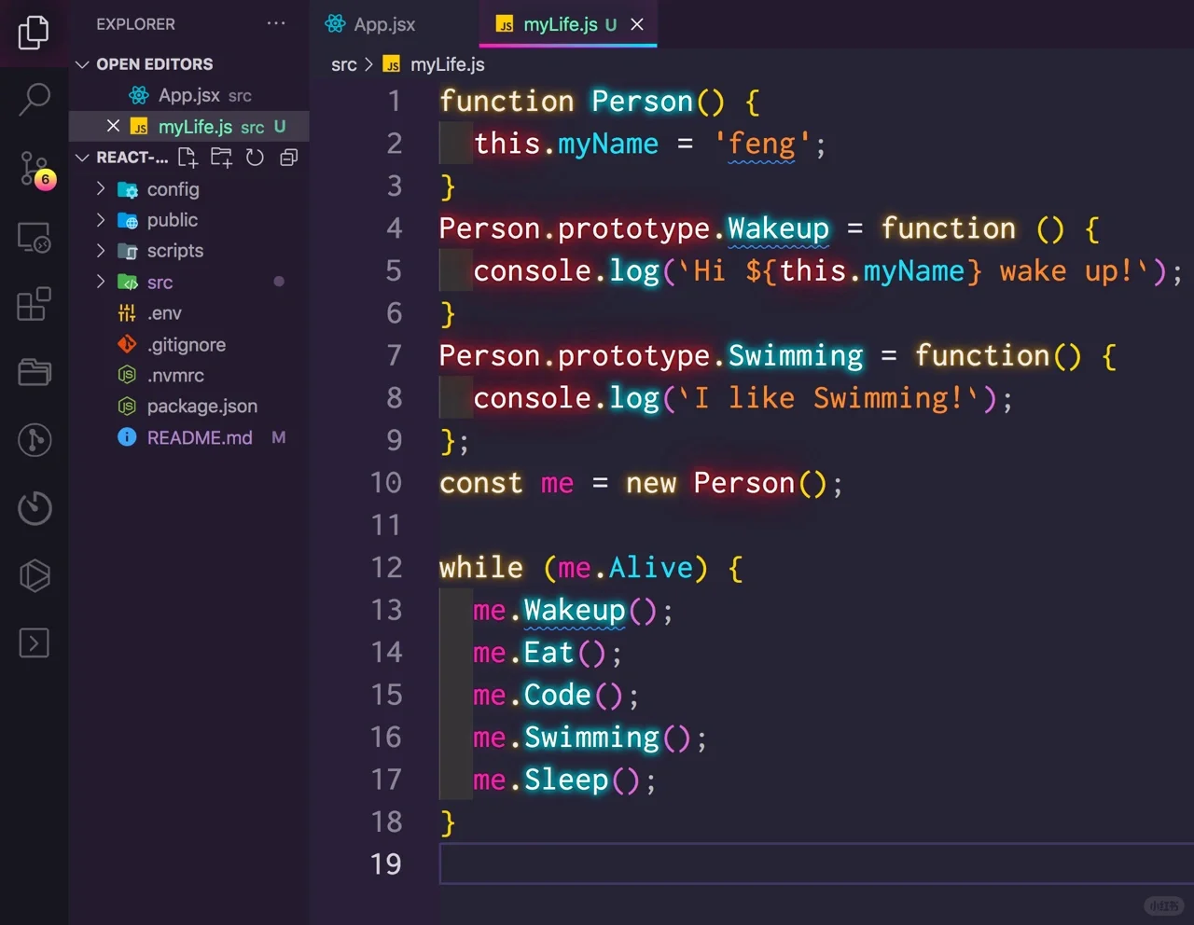Create a new file in project
This screenshot has height=925, width=1194.
(x=187, y=157)
